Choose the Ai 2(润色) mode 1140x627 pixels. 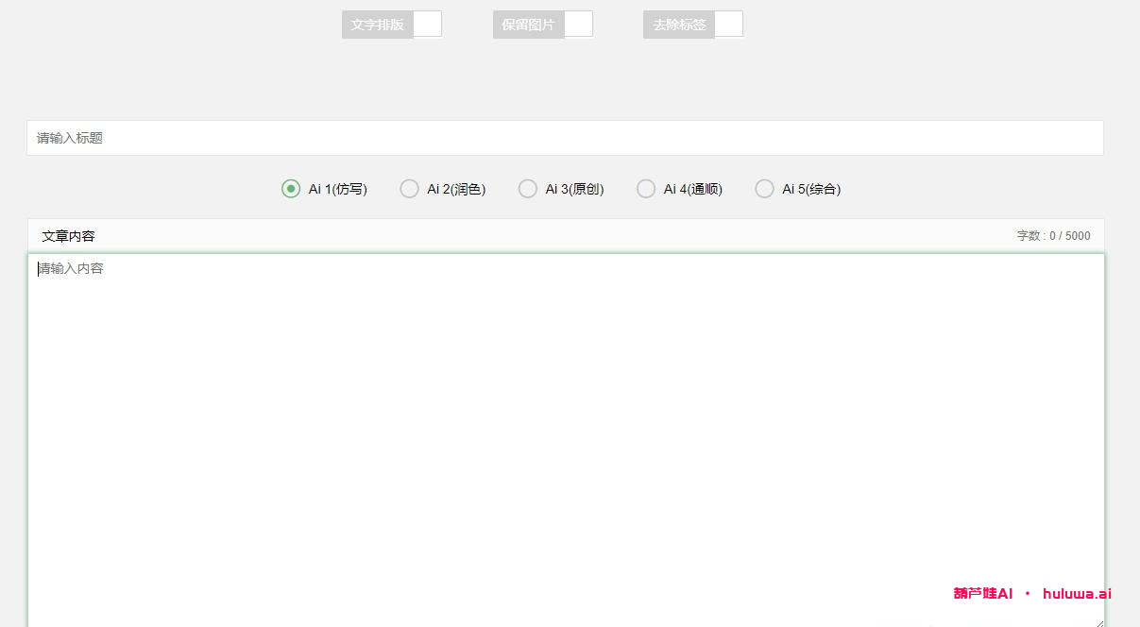coord(409,189)
